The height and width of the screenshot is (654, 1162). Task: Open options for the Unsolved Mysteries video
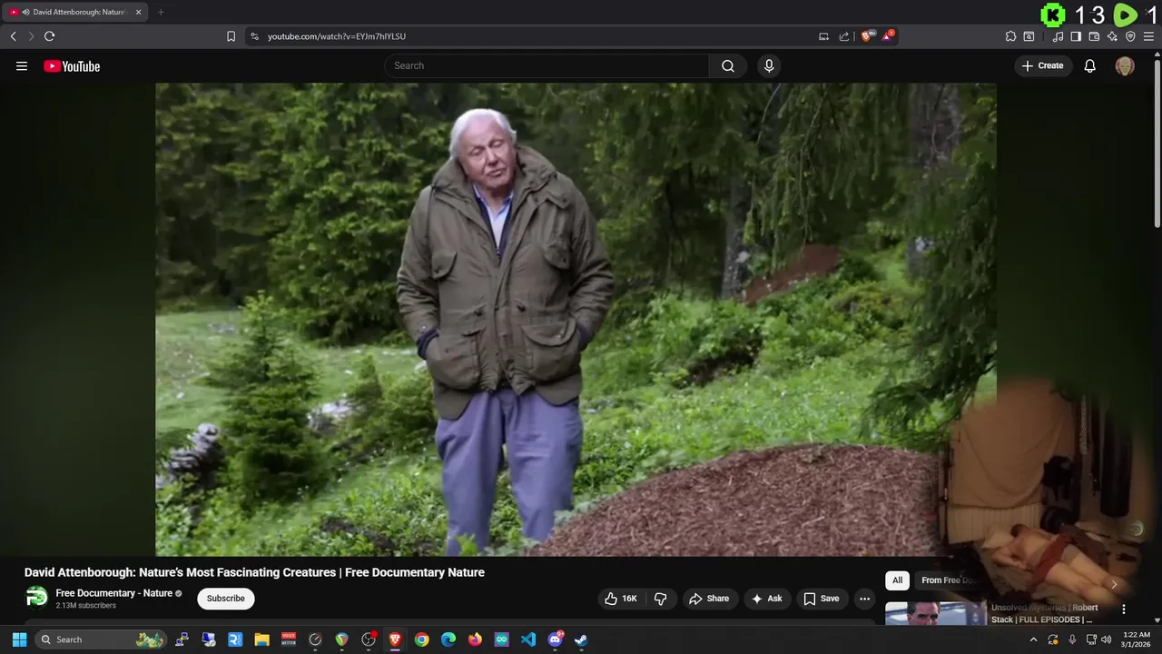[1123, 609]
